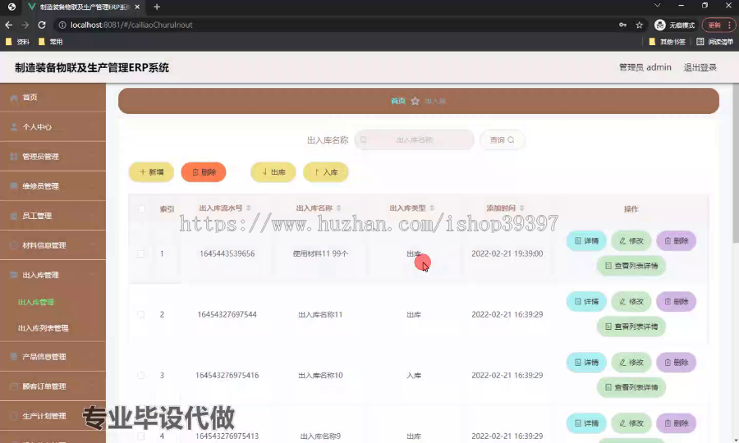
Task: Click the 出入库名称 search input field
Action: click(415, 139)
